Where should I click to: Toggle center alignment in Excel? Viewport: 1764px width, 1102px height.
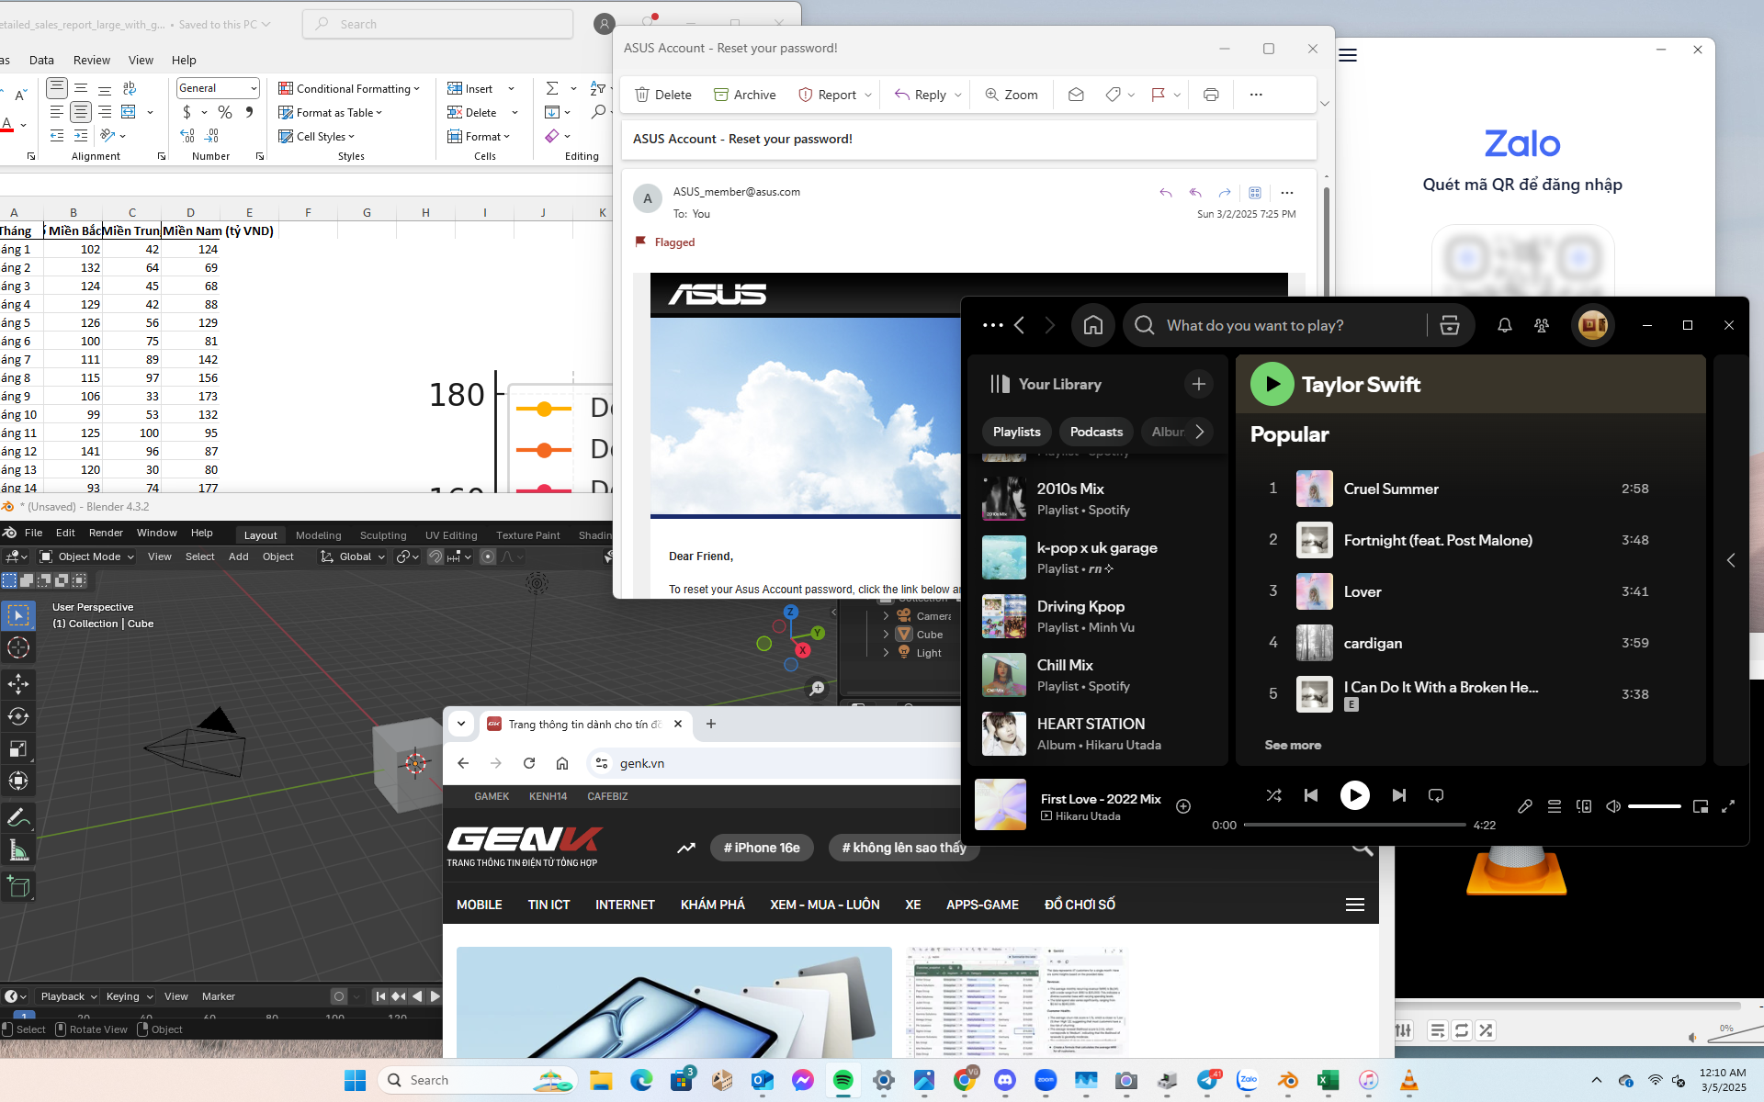pyautogui.click(x=81, y=112)
